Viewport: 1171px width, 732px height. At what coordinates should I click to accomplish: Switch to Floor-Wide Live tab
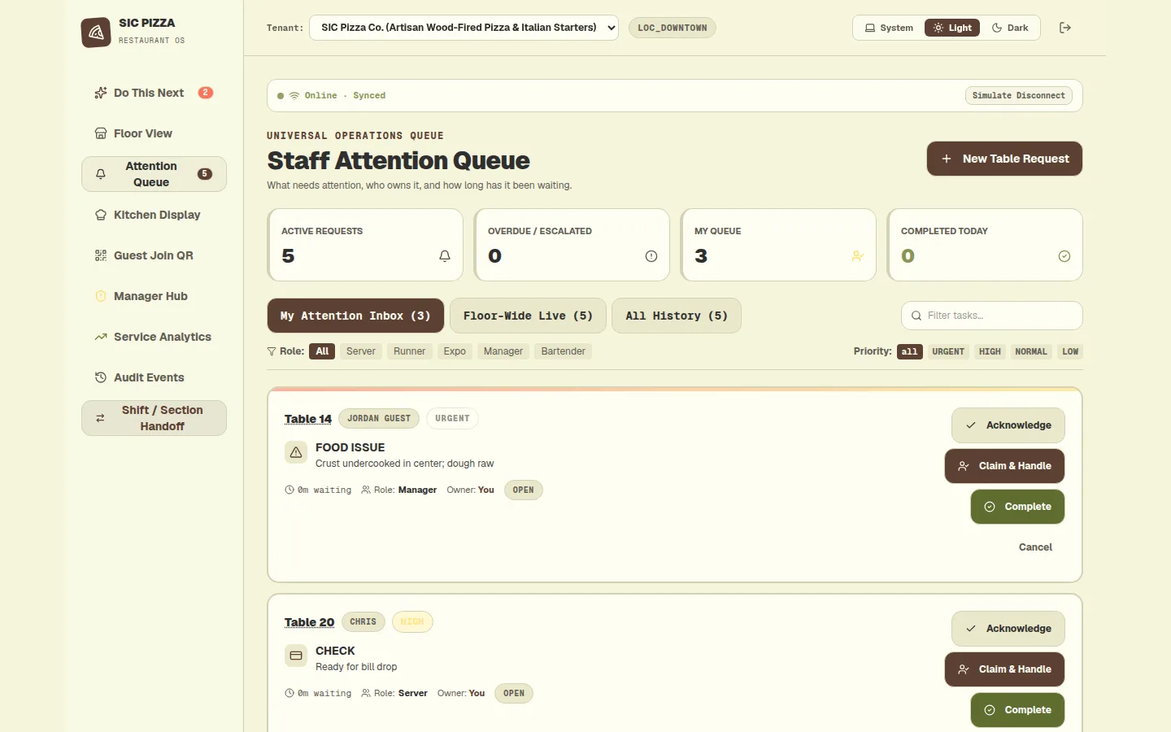pyautogui.click(x=528, y=316)
